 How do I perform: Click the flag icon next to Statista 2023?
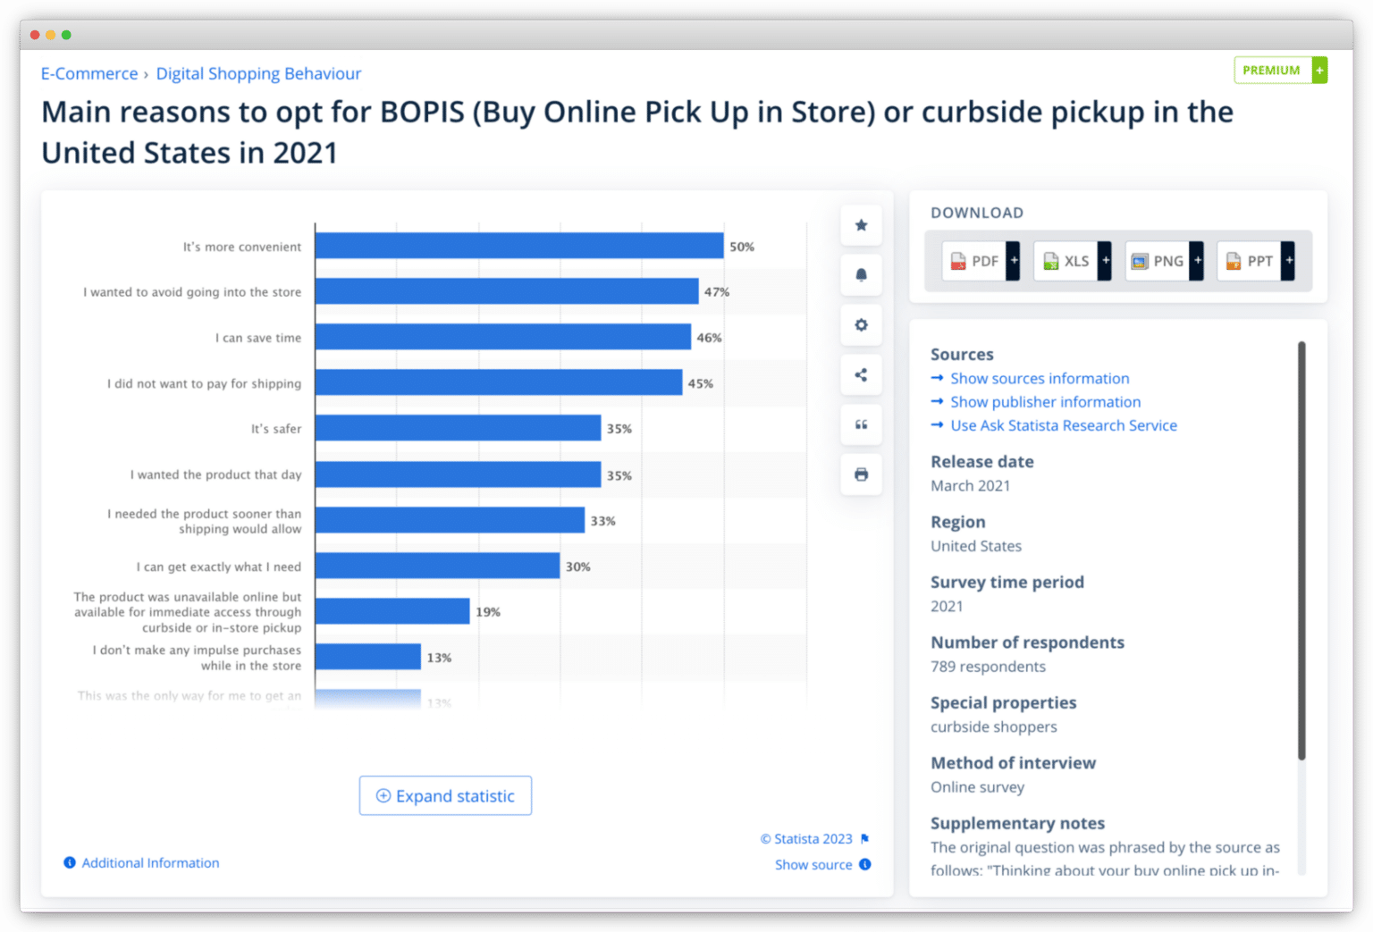pos(864,838)
